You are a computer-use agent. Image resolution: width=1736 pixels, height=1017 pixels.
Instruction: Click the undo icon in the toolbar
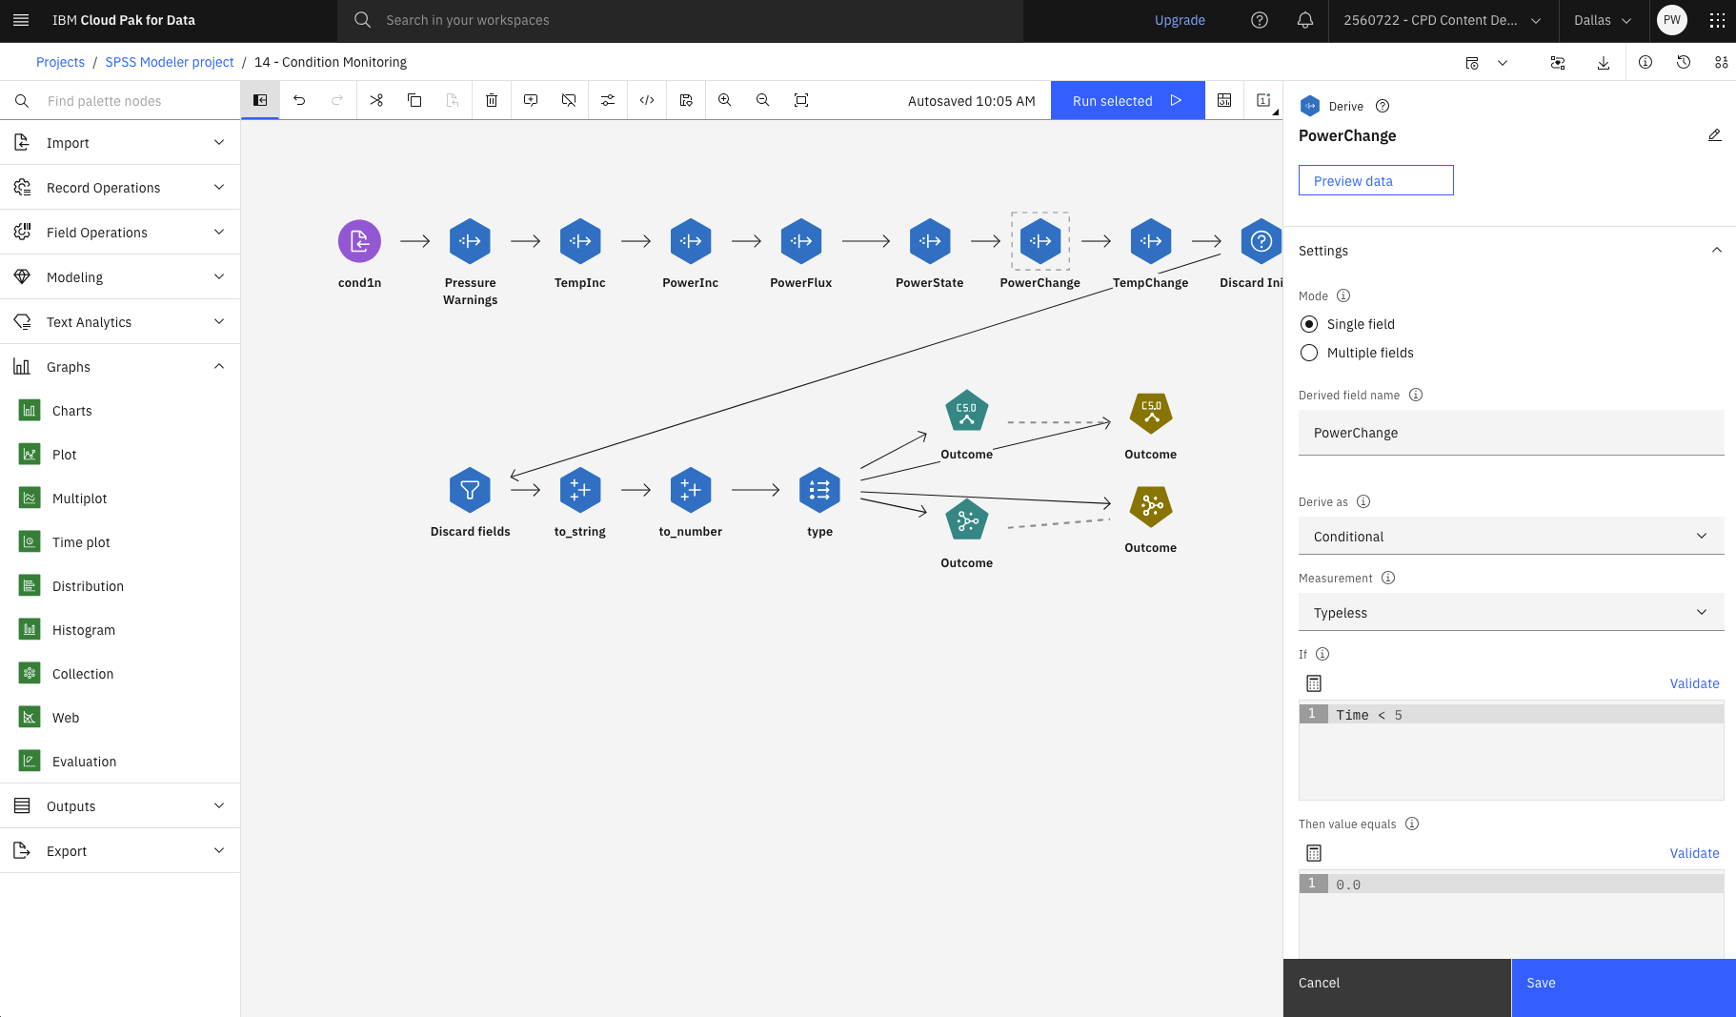299,100
